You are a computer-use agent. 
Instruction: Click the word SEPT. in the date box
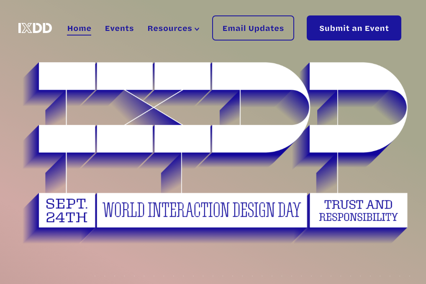tap(67, 204)
